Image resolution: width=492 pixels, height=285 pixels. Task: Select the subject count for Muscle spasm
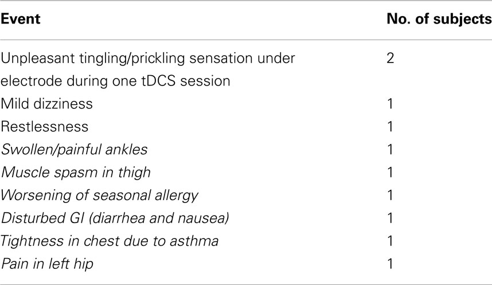pos(392,173)
